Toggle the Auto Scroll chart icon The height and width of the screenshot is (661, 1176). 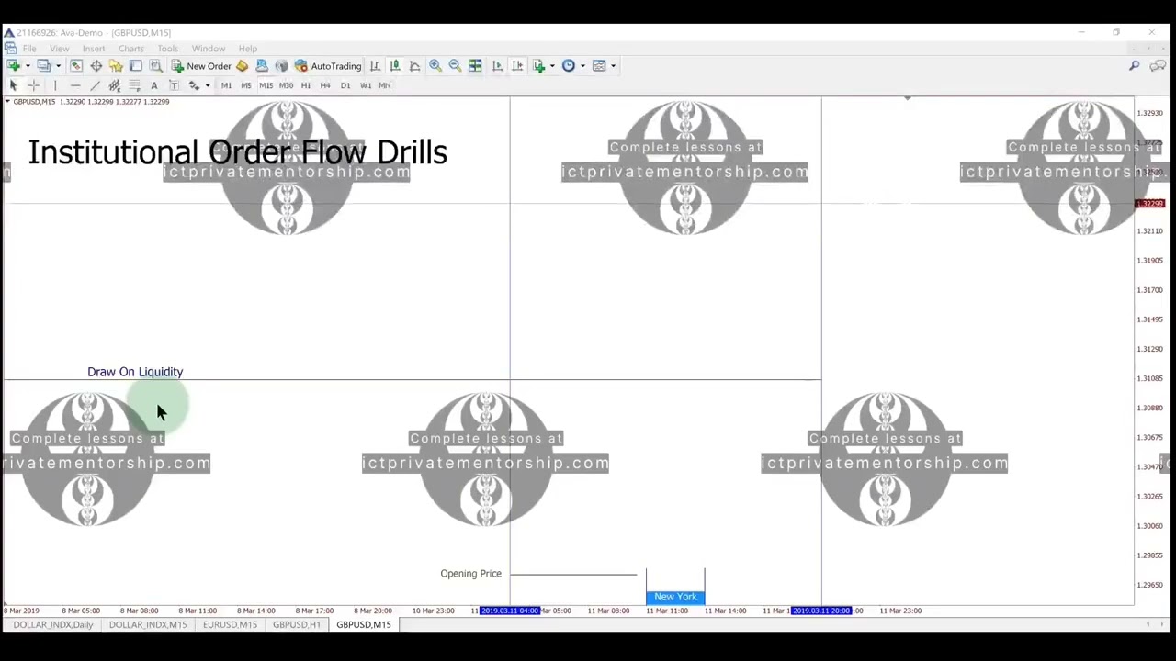point(497,66)
